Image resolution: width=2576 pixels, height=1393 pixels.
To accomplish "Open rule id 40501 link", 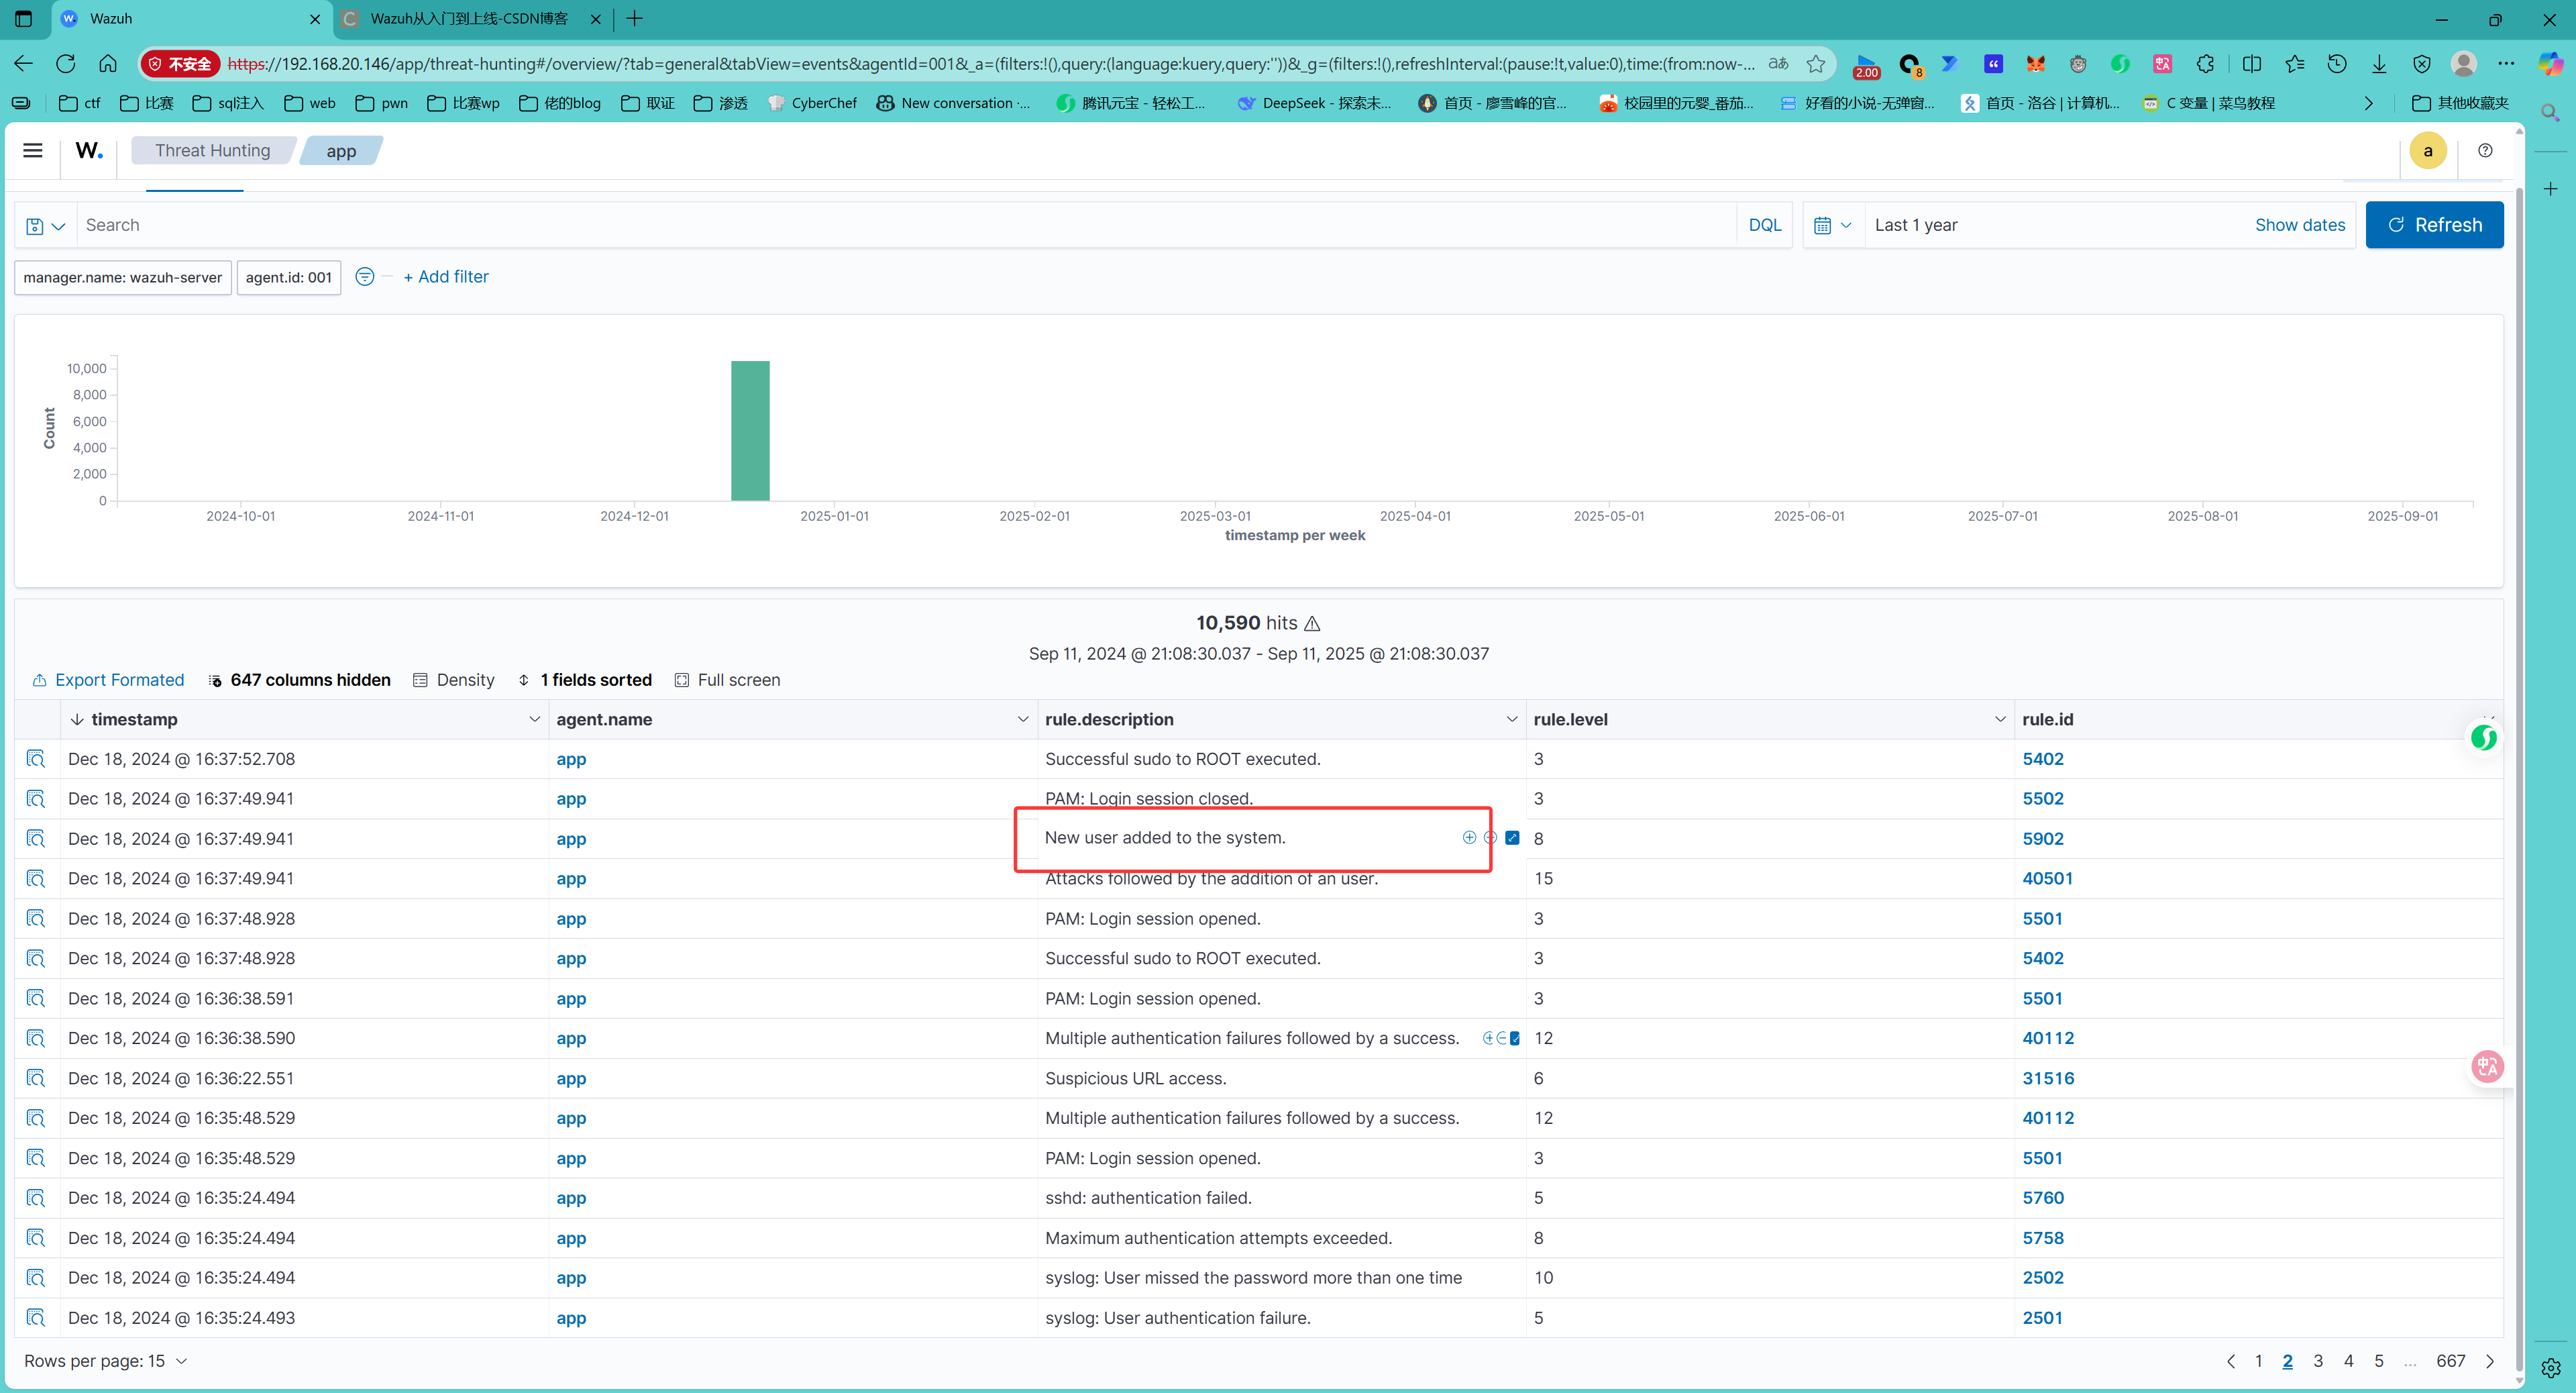I will click(2047, 878).
